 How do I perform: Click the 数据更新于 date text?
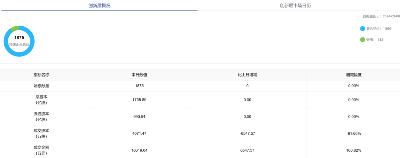[381, 17]
